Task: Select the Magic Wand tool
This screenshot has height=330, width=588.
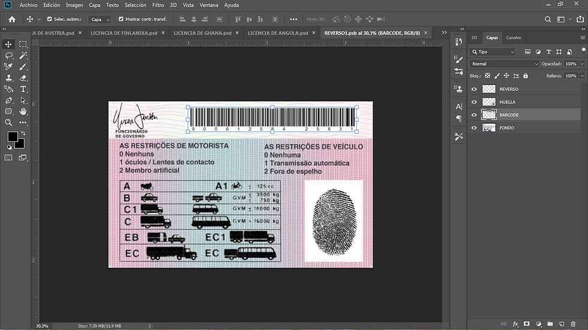Action: point(23,56)
